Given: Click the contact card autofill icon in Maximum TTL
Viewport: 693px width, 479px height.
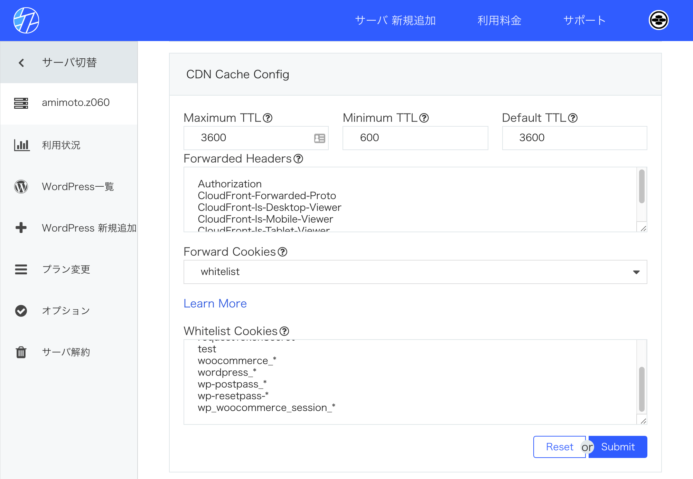Looking at the screenshot, I should 320,138.
